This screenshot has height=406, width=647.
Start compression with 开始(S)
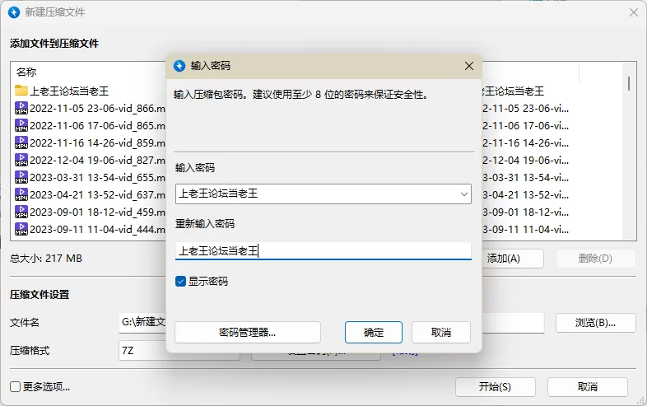coord(496,387)
